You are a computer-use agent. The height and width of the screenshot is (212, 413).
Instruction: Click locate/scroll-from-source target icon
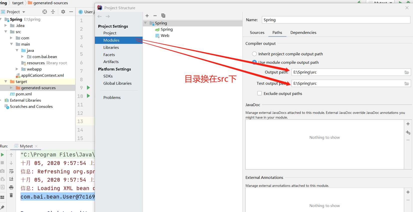(x=45, y=12)
